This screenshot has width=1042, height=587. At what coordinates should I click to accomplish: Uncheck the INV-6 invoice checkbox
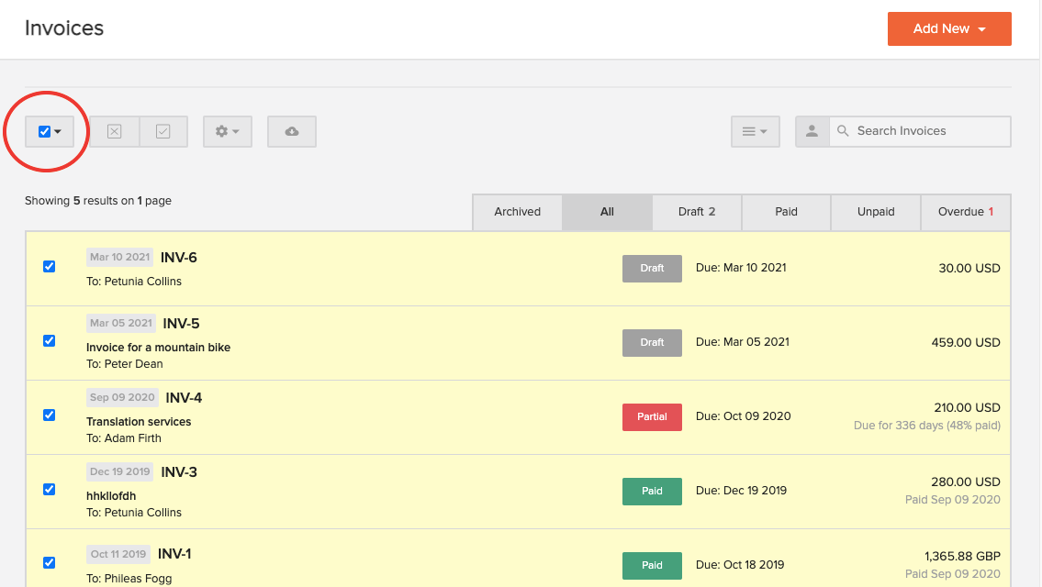[x=50, y=266]
